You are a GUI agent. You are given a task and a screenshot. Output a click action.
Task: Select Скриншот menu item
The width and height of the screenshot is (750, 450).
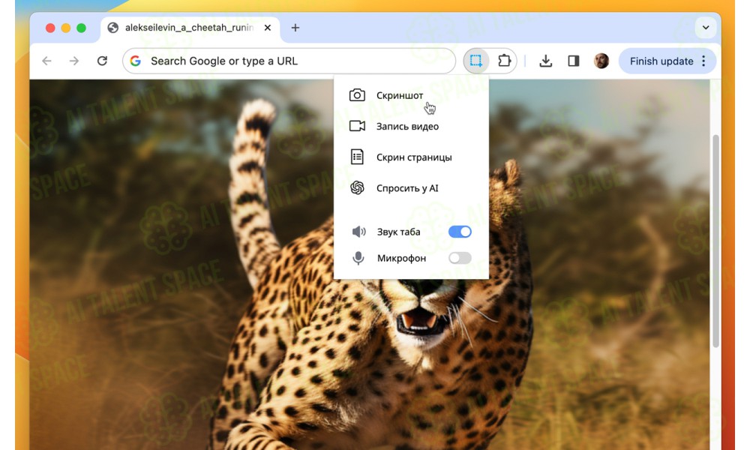(x=411, y=95)
